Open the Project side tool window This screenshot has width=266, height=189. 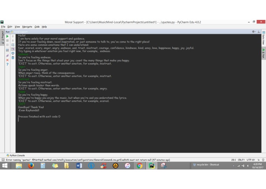[2, 37]
